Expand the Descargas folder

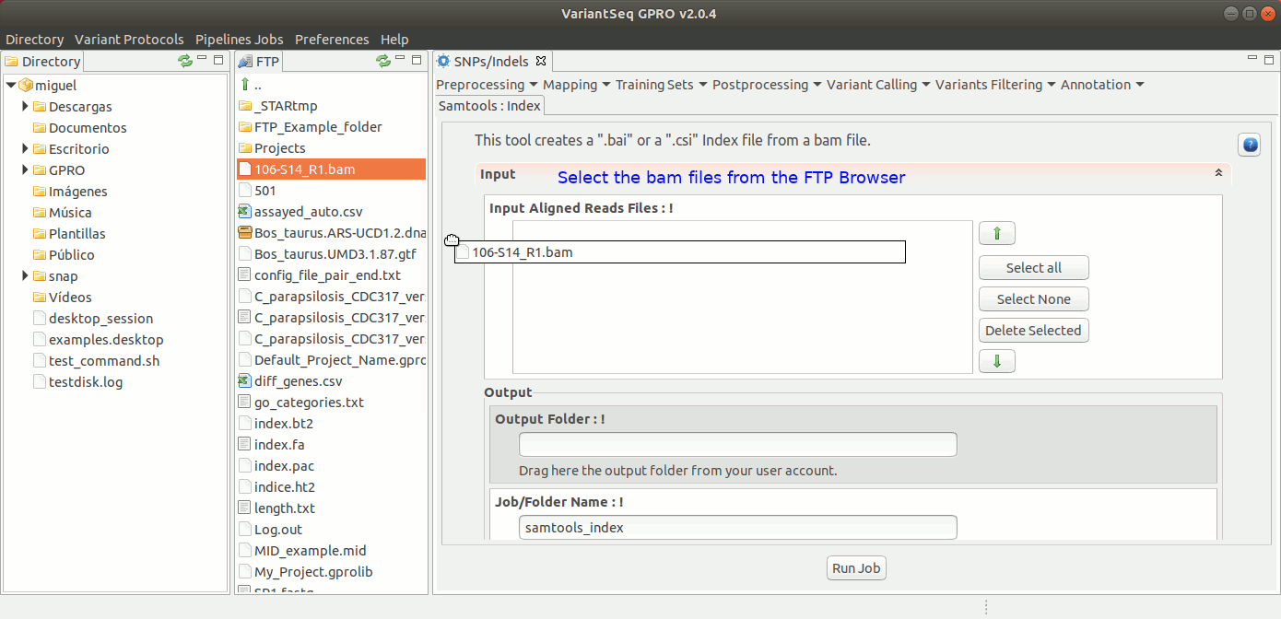[26, 107]
